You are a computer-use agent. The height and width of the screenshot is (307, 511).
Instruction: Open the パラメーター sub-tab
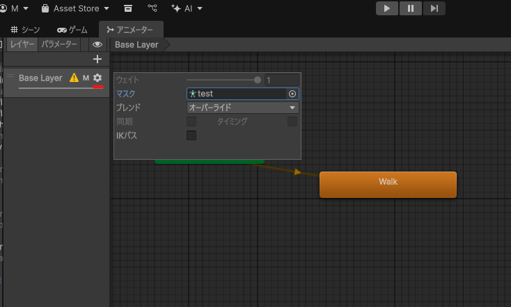(x=59, y=44)
